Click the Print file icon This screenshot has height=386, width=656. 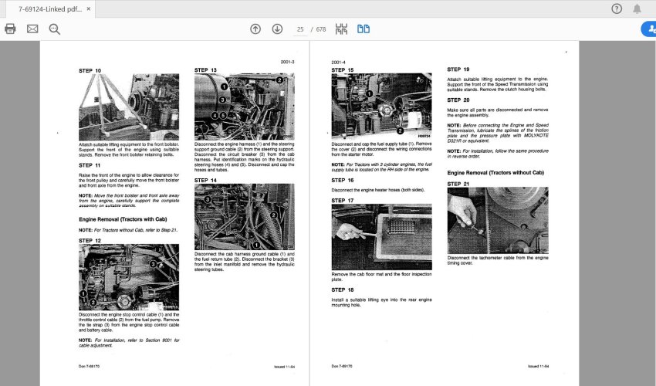coord(10,29)
